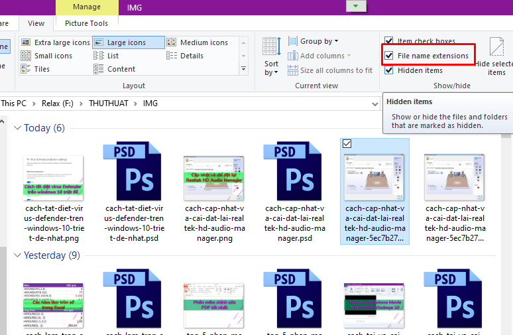Select cach-cap-nhat realtek manager.psd icon
513x335 pixels.
click(294, 171)
